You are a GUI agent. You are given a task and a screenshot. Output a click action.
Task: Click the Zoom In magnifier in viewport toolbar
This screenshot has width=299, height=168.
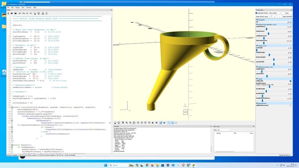click(x=127, y=123)
